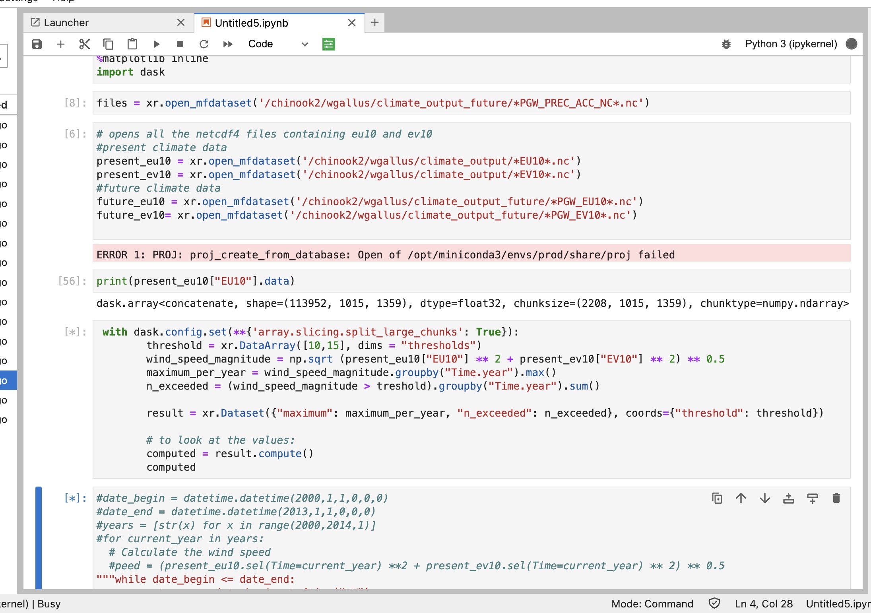Screen dimensions: 871x613
Task: Insert a cell above the active cell
Action: 789,498
